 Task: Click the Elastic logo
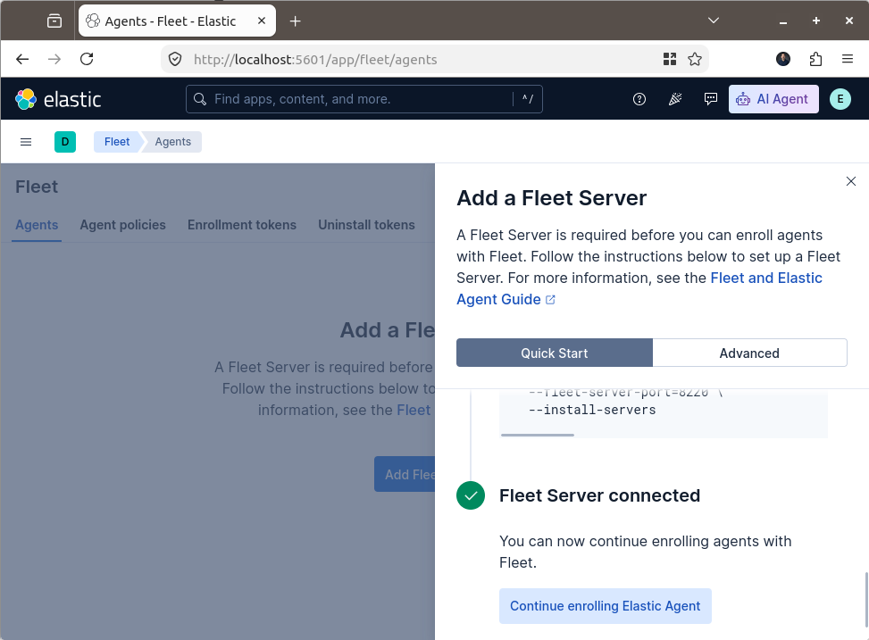click(x=58, y=99)
